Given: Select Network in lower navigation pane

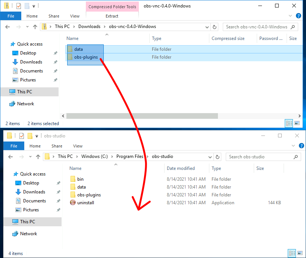Looking at the screenshot, I should click(28, 234).
